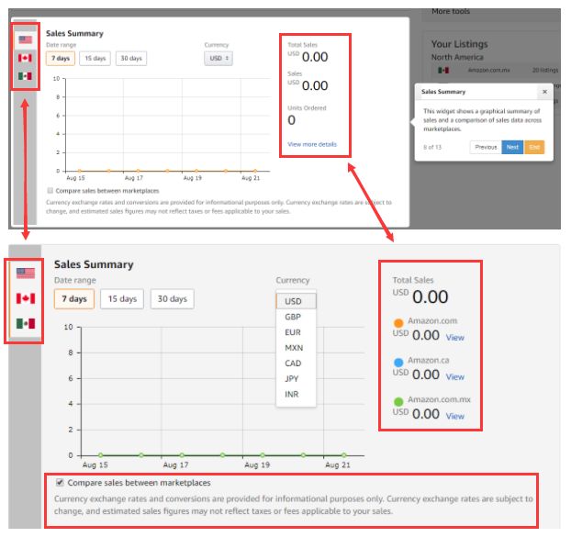Image resolution: width=571 pixels, height=537 pixels.
Task: Choose JPY in the currency list
Action: pyautogui.click(x=297, y=378)
